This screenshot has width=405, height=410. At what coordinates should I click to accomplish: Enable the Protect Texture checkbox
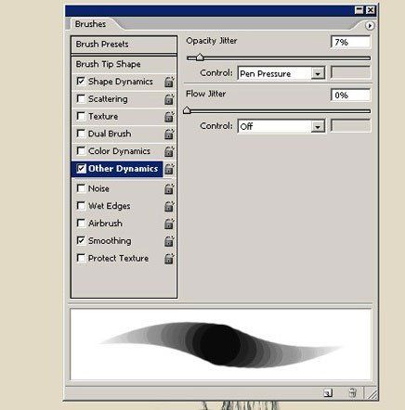click(81, 258)
